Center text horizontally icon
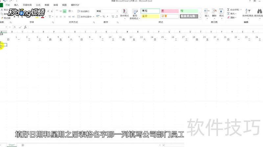 click(x=61, y=17)
